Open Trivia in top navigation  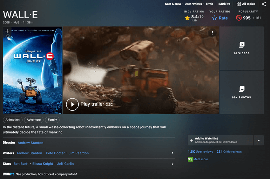point(209,4)
